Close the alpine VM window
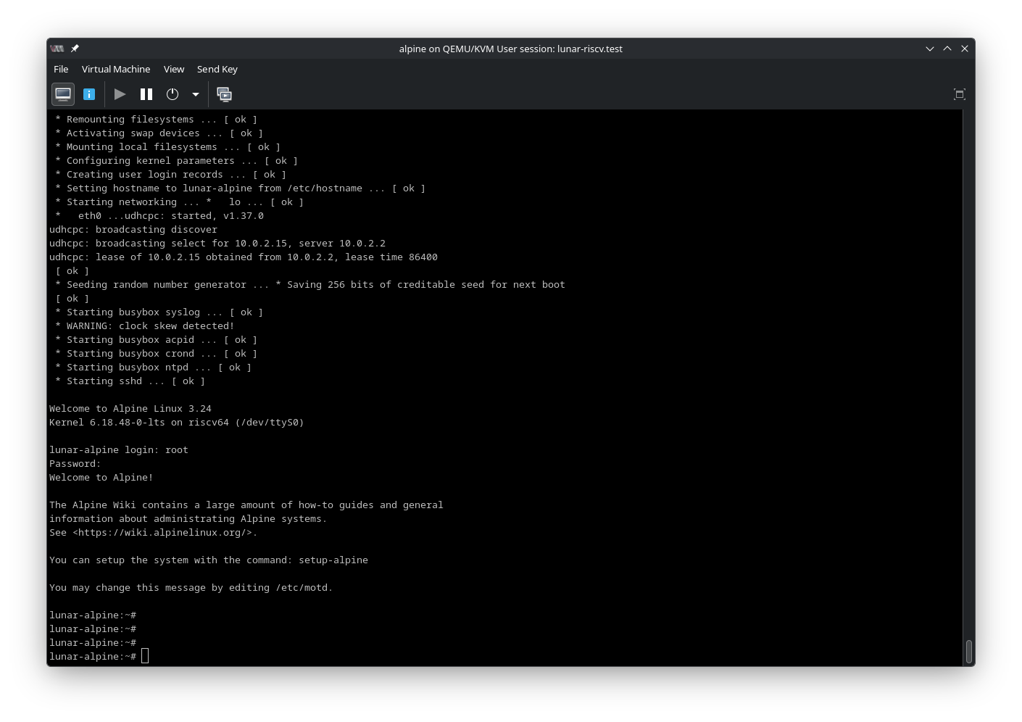 pos(965,49)
